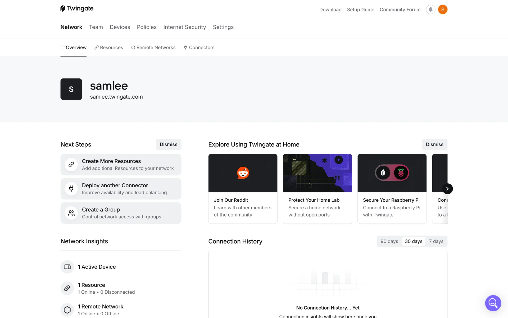This screenshot has width=508, height=318.
Task: Open the Setup Guide link
Action: tap(361, 10)
